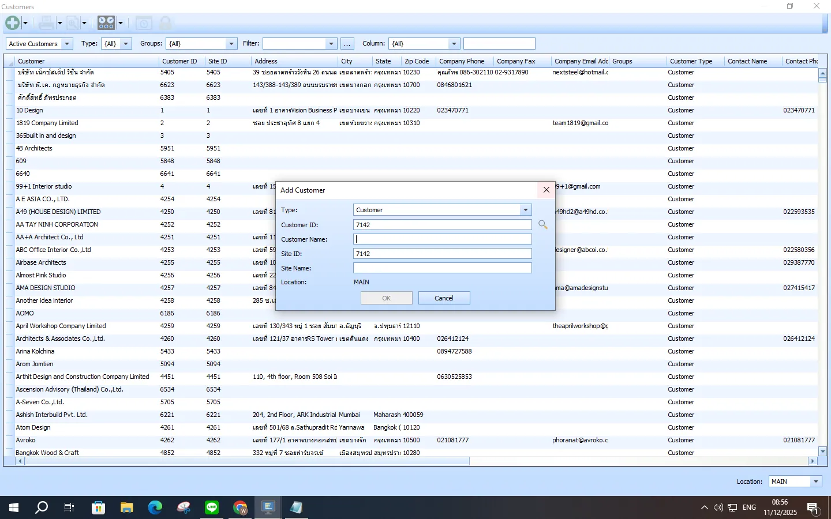The height and width of the screenshot is (519, 831).
Task: Click the green Add (plus) toolbar icon
Action: click(x=12, y=23)
